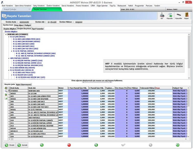
Task: Open the CRM menu
Action: (x=93, y=6)
